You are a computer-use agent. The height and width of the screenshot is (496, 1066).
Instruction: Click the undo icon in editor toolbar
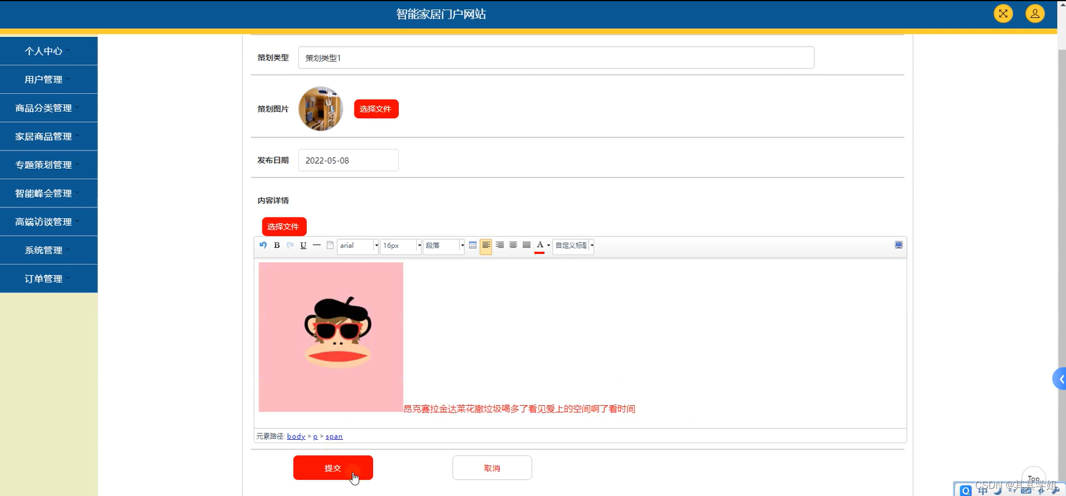pyautogui.click(x=263, y=245)
